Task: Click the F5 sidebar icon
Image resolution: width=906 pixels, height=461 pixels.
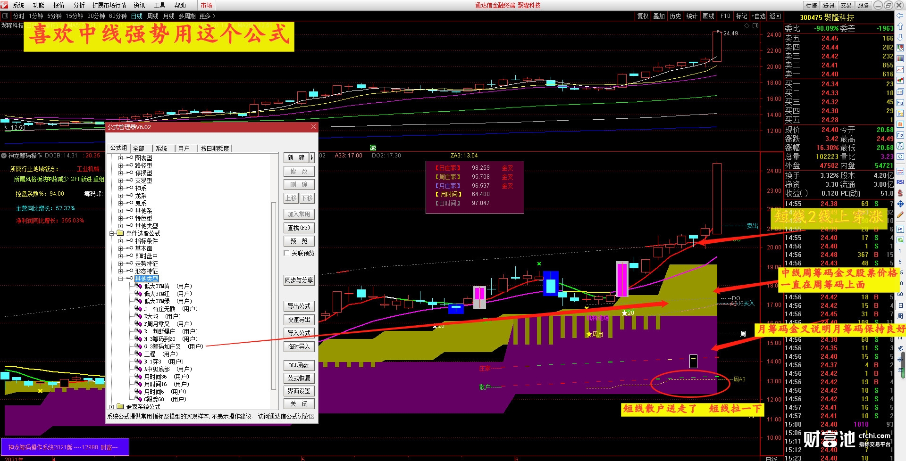Action: pos(900,230)
